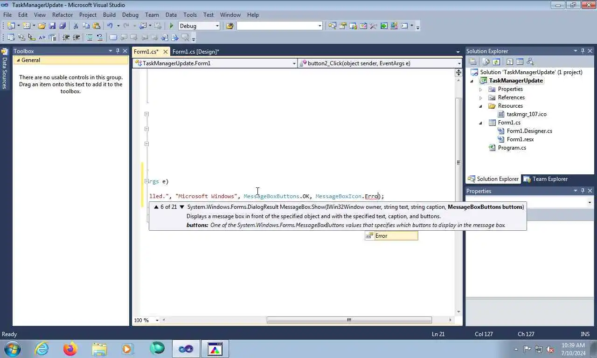This screenshot has height=358, width=597.
Task: Click the Copy toolbar icon
Action: coord(86,26)
